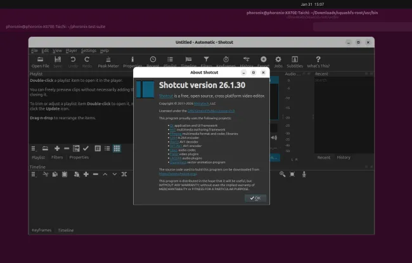This screenshot has width=412, height=263.
Task: Click the Timeline split at playhead icon
Action: 124,174
